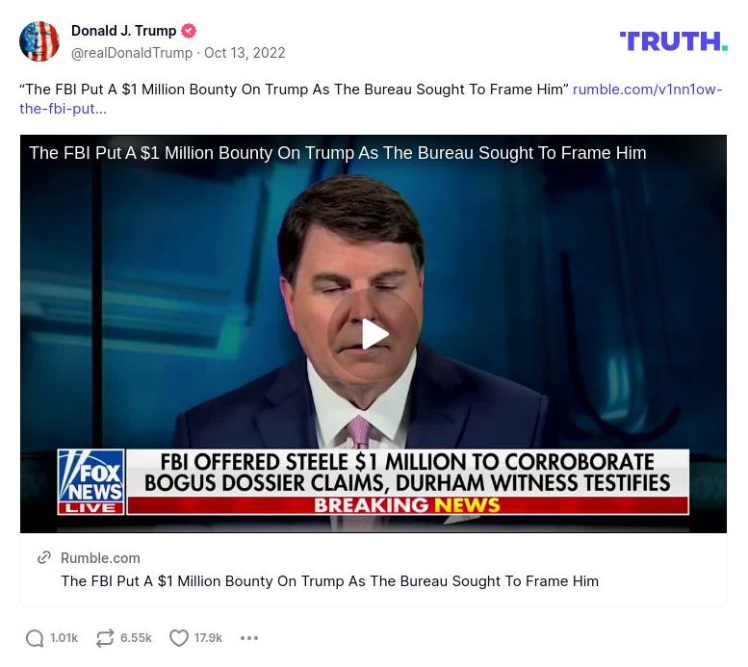Play the embedded Rumble video
Viewport: 748px width, 667px height.
coord(374,334)
